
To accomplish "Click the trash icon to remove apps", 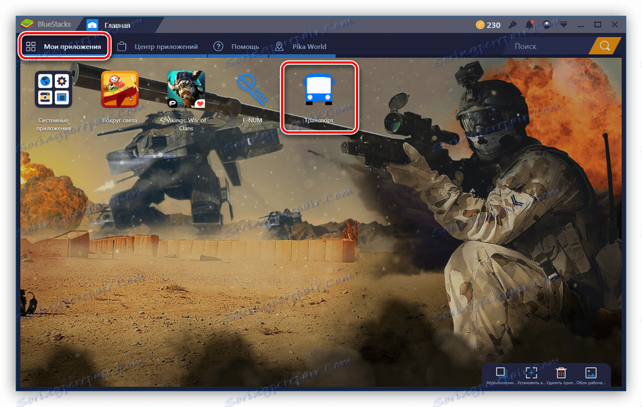I will pos(561,372).
